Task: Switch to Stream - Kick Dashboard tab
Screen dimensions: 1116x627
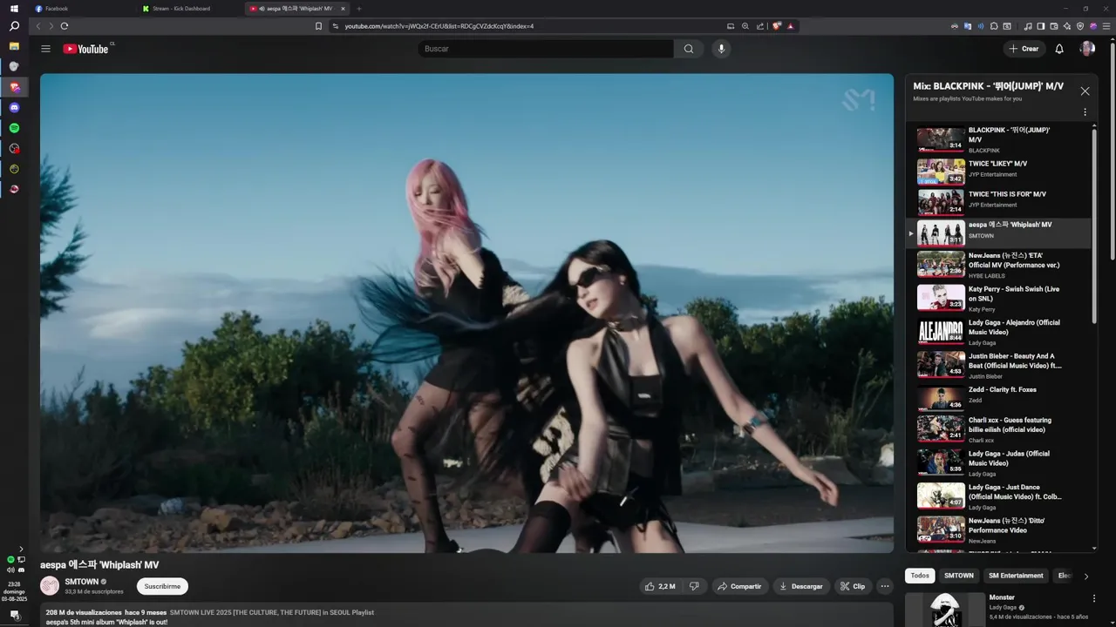Action: [x=187, y=9]
